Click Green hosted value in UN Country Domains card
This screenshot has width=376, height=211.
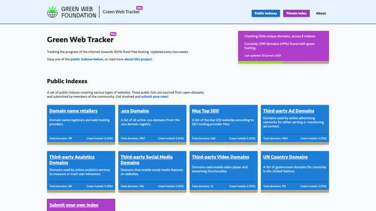point(313,186)
